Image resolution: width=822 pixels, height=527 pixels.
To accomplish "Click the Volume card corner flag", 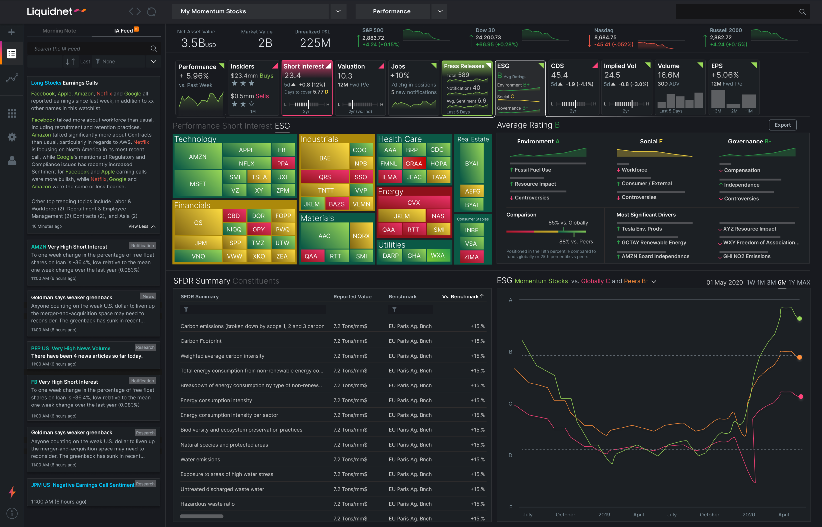I will pyautogui.click(x=700, y=65).
